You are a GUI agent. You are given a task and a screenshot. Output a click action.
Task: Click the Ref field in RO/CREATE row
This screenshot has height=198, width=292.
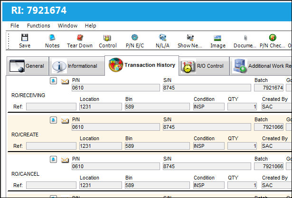coord(51,146)
